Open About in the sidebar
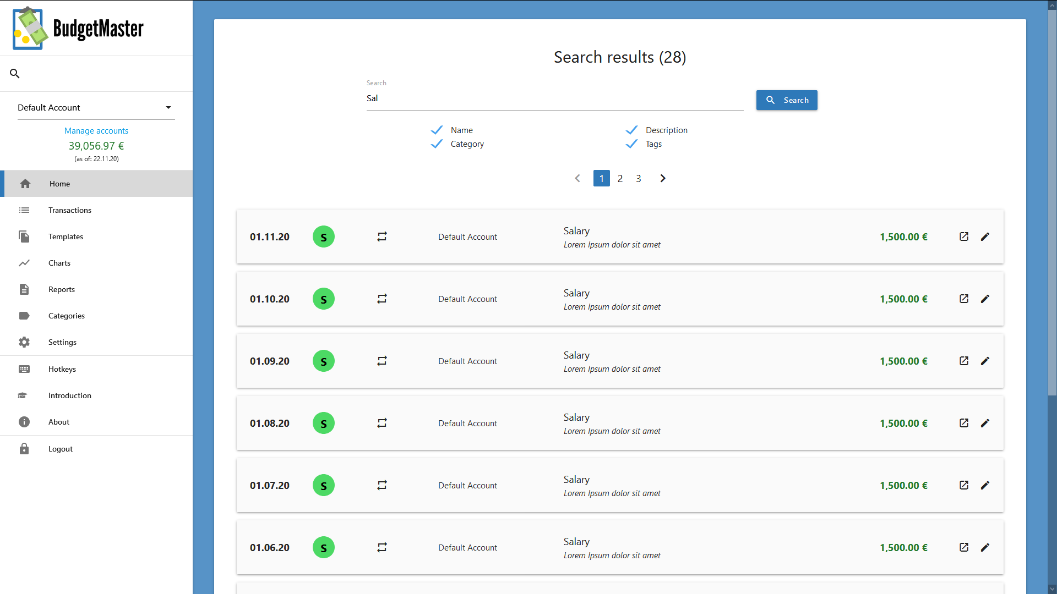Viewport: 1057px width, 594px height. coord(96,422)
